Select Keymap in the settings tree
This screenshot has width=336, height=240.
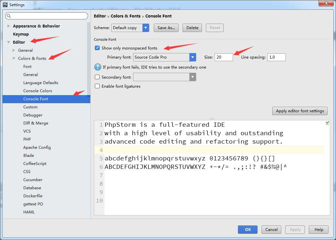[x=21, y=34]
